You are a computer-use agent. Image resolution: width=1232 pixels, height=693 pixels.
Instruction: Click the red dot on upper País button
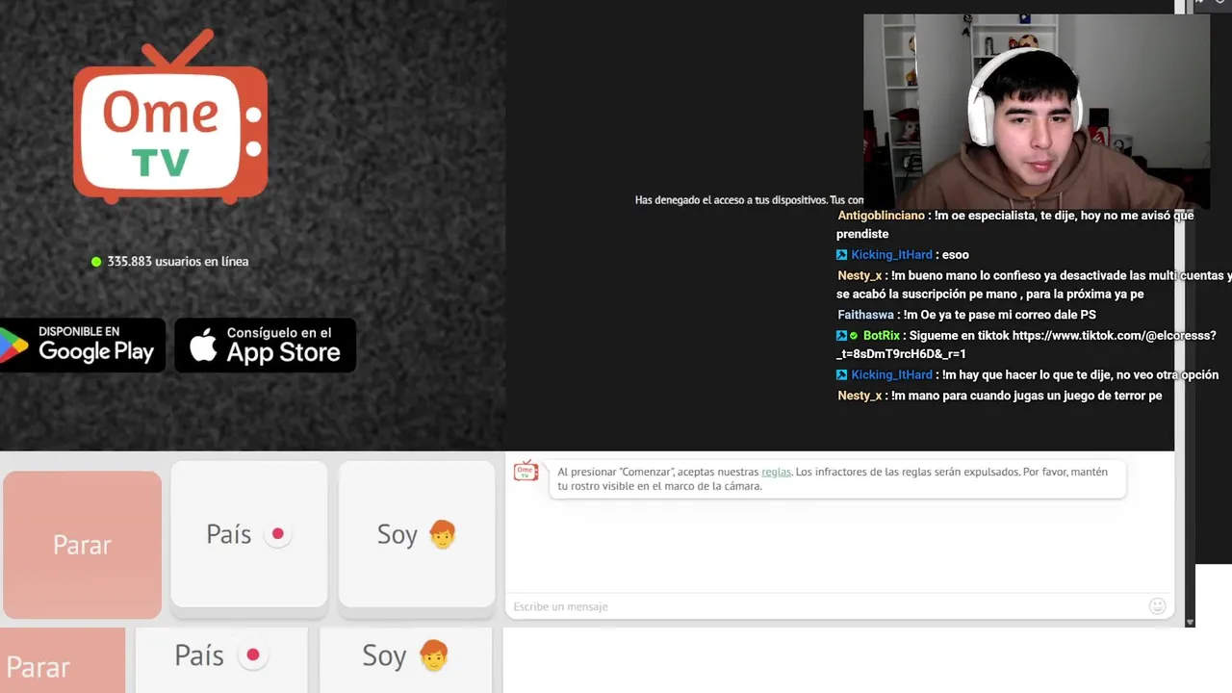(x=277, y=534)
